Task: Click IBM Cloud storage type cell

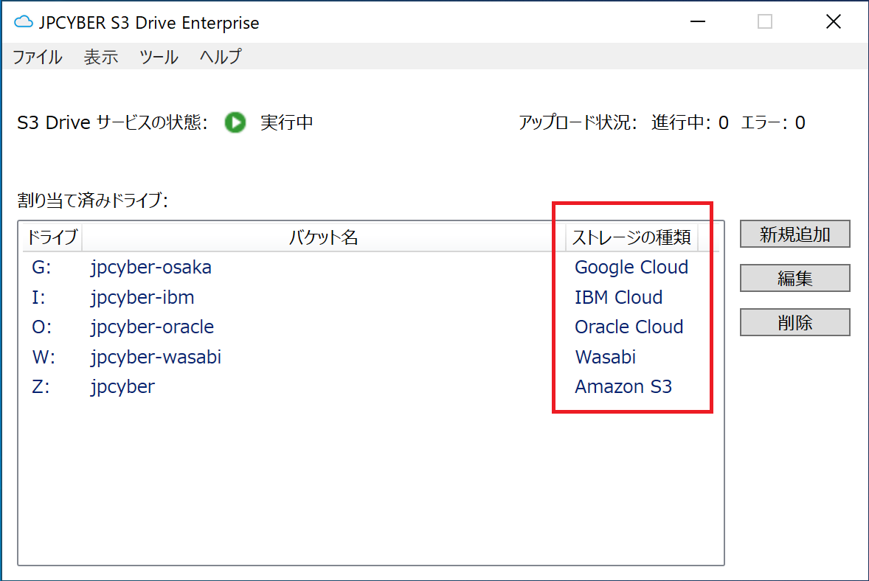Action: click(618, 297)
